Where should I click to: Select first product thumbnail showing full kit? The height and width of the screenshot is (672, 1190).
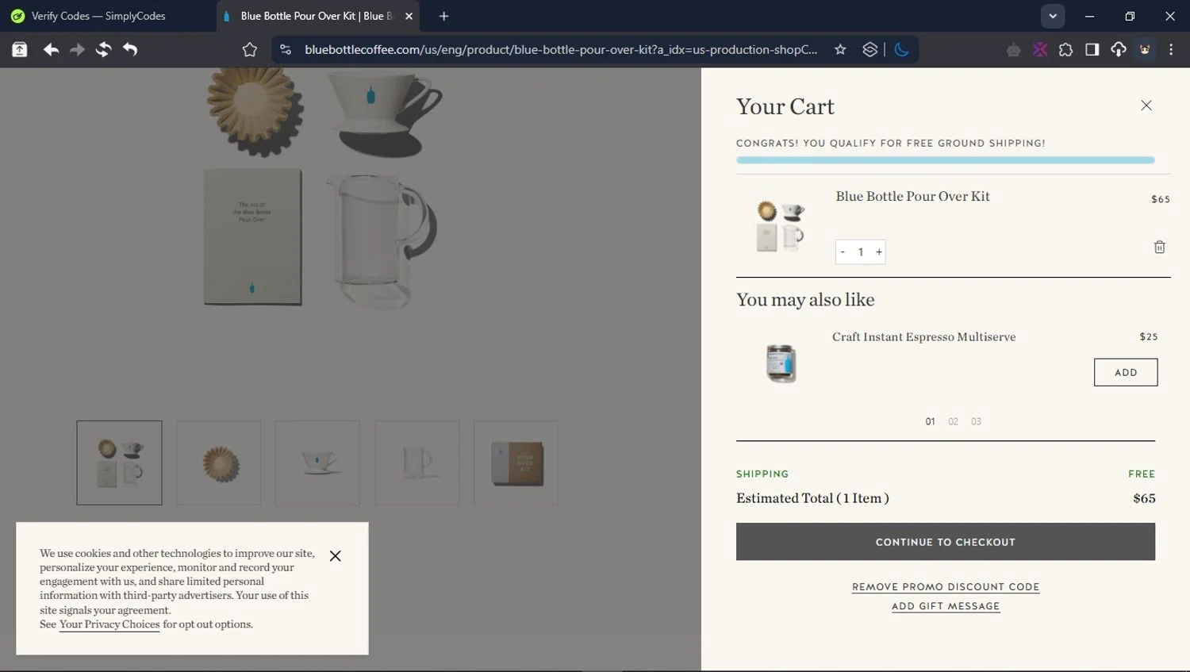click(119, 463)
